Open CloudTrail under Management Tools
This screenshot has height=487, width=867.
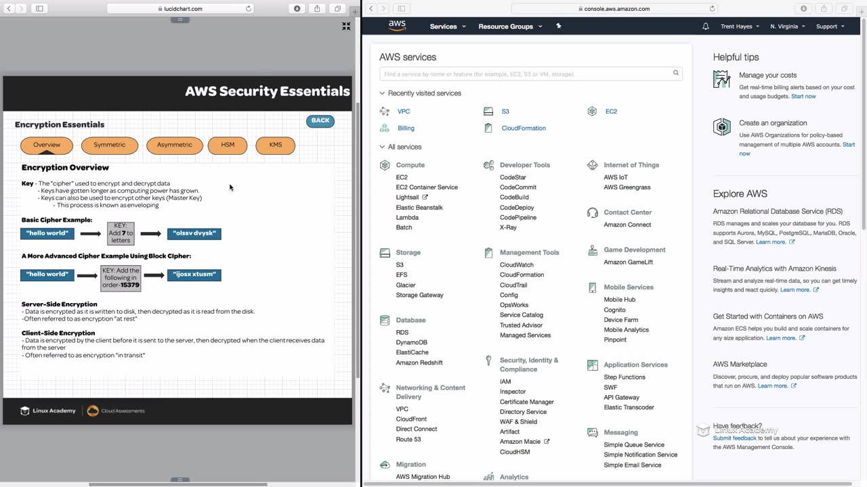[x=513, y=285]
